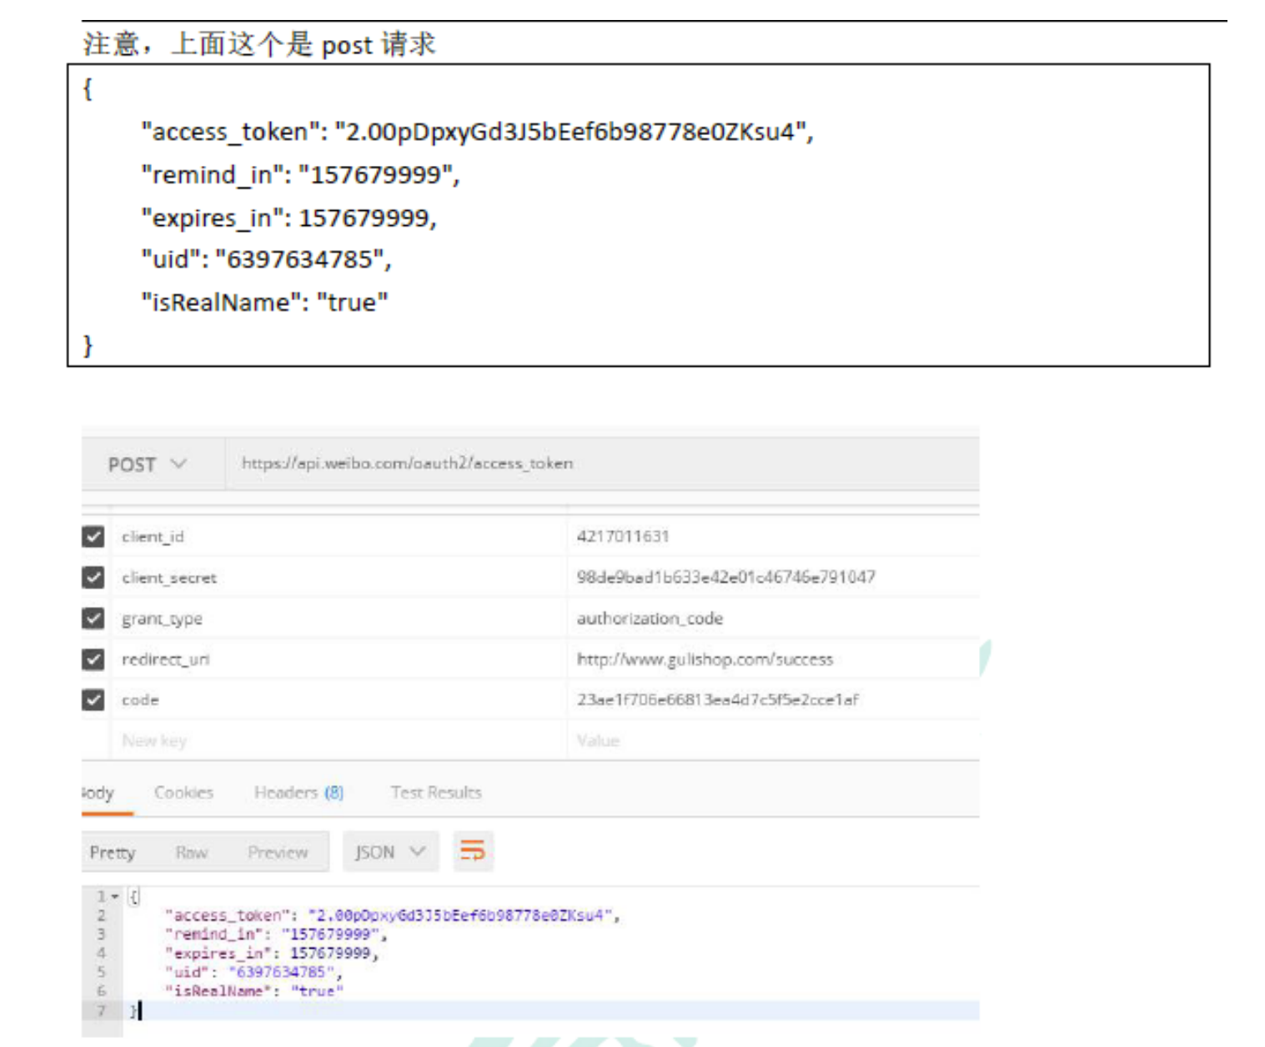Select the Raw view mode

pos(192,852)
